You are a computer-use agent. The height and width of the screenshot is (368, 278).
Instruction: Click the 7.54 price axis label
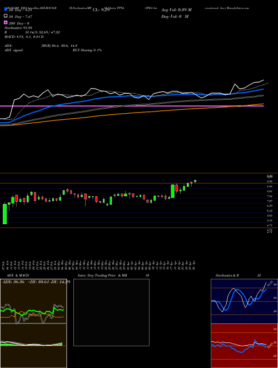pyautogui.click(x=269, y=196)
